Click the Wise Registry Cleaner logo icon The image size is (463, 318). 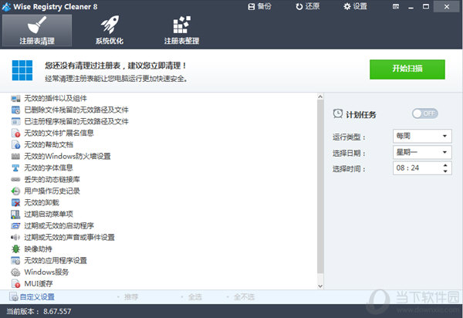click(x=6, y=7)
